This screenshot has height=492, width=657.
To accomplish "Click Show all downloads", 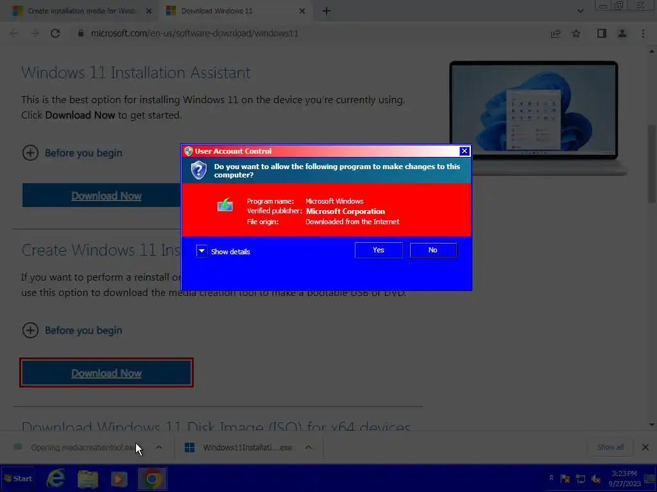I will [x=610, y=447].
